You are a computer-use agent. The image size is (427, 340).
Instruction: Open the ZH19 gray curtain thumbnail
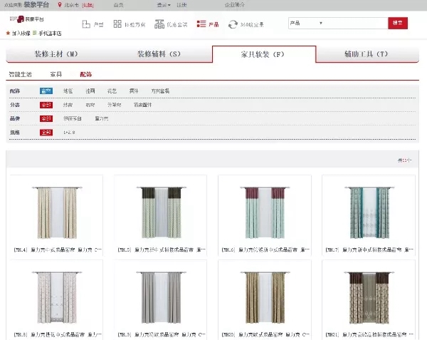162,297
